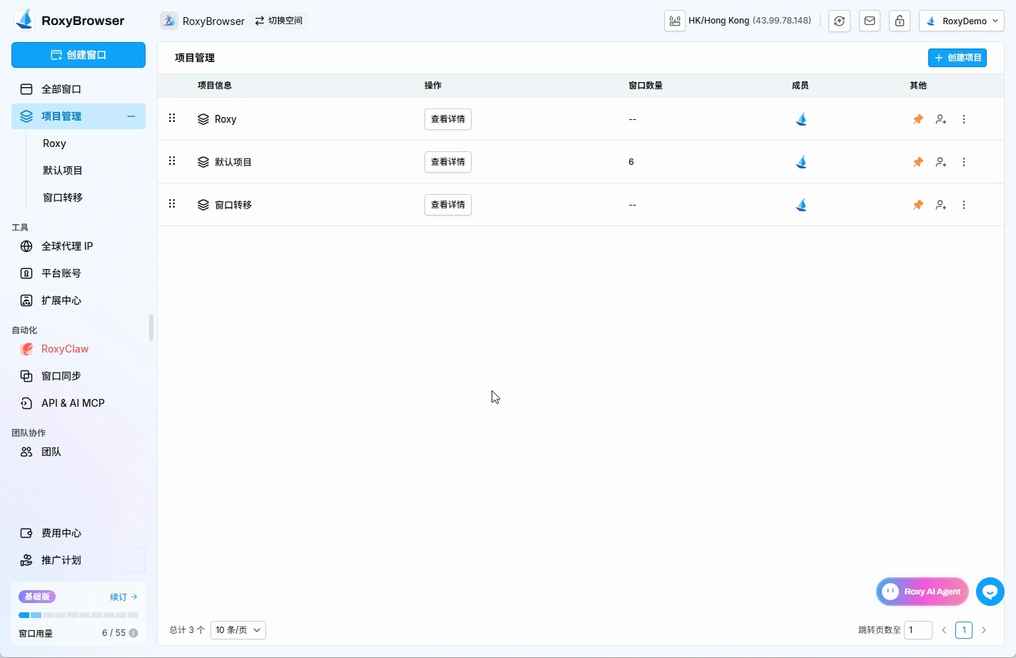The height and width of the screenshot is (658, 1016).
Task: Click the 窗口用量 info icon
Action: [x=133, y=633]
